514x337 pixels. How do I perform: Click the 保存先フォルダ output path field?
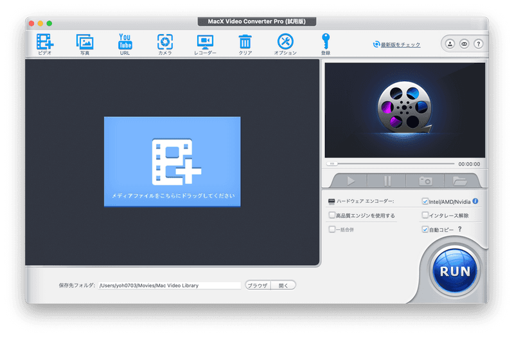(x=169, y=285)
